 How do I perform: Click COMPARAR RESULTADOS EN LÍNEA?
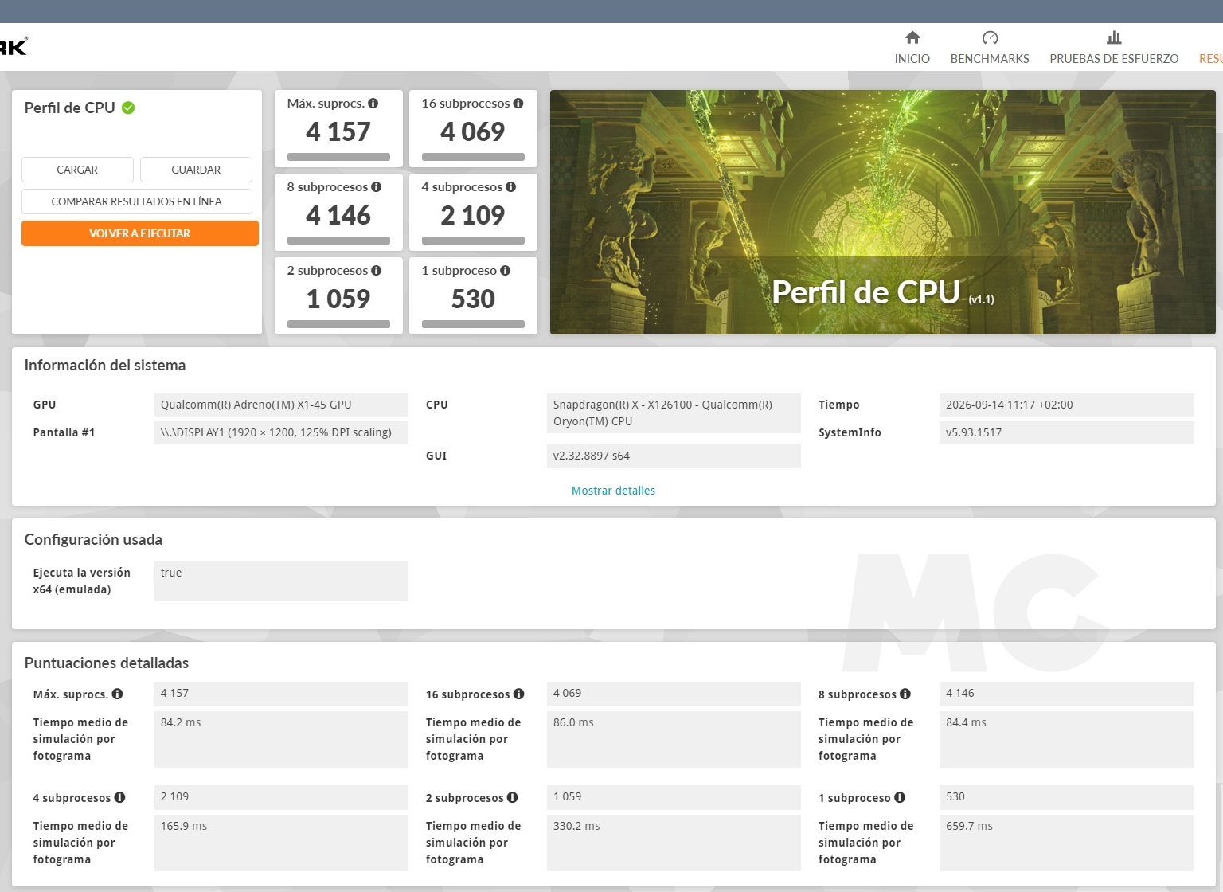coord(137,201)
